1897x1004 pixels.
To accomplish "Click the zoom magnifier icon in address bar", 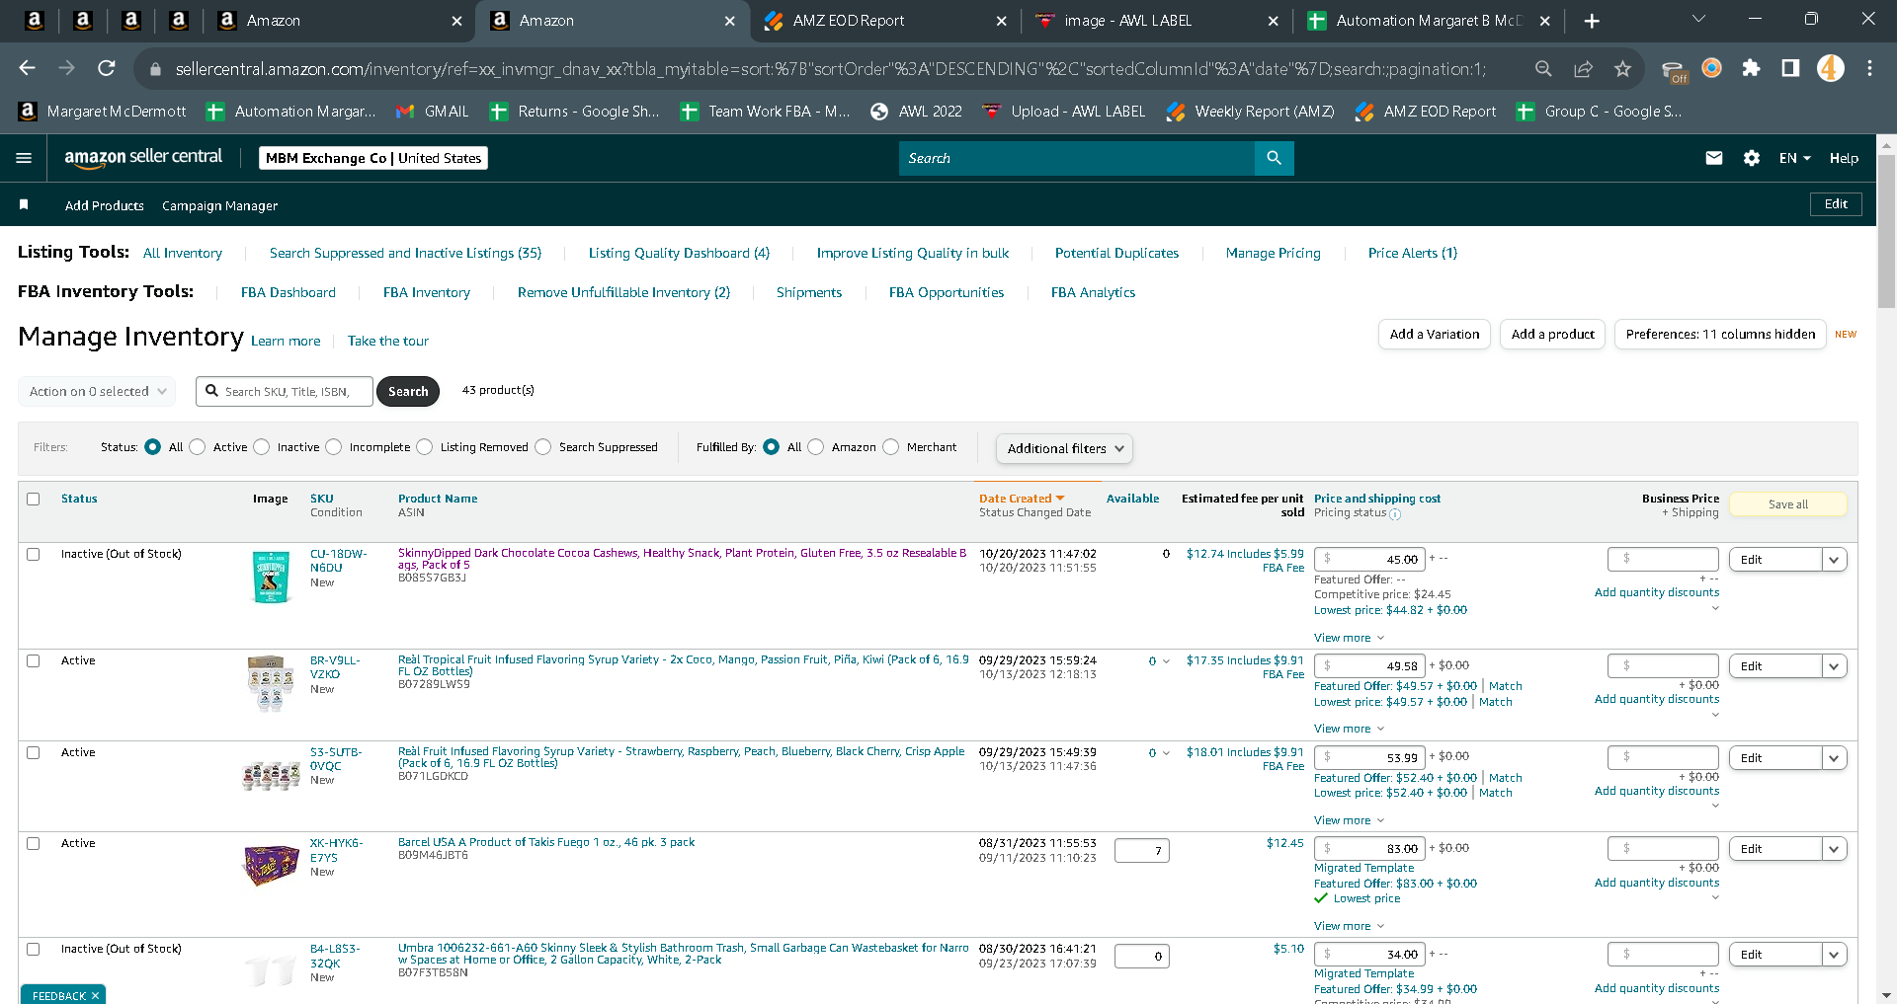I will click(x=1543, y=68).
